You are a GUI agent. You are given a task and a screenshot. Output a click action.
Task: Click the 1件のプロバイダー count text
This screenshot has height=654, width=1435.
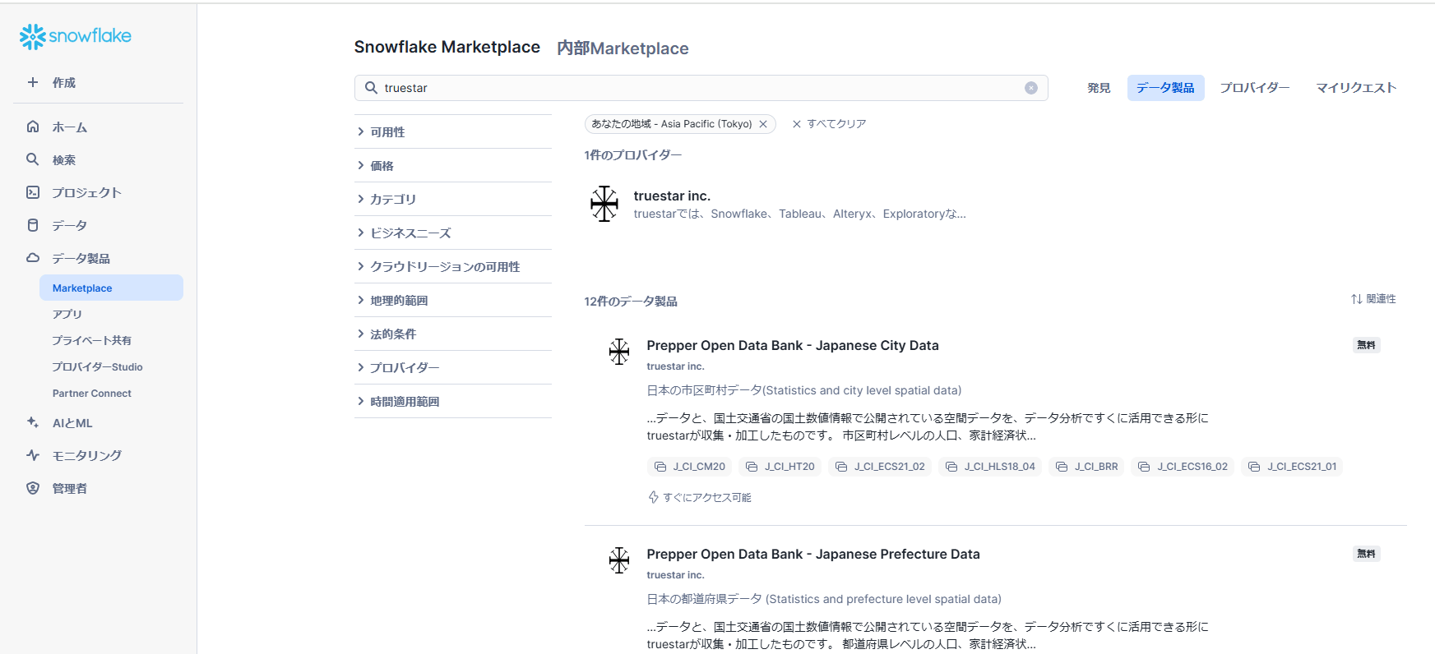633,155
